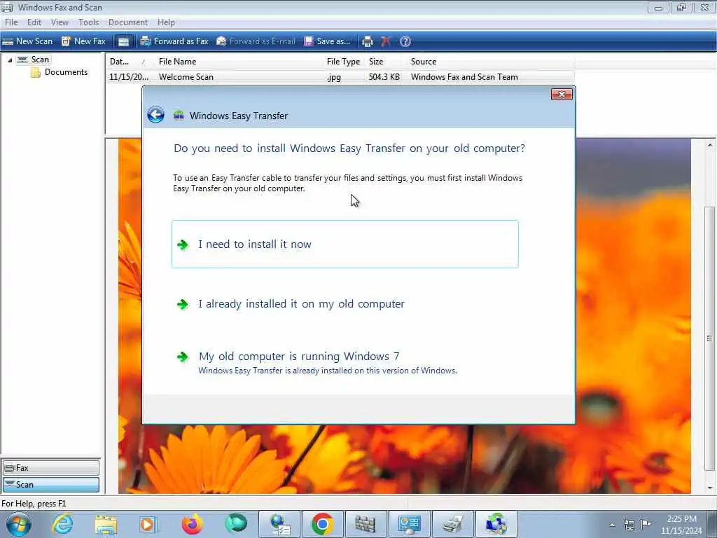The height and width of the screenshot is (538, 717).
Task: Click the printer icon in toolbar
Action: (367, 41)
